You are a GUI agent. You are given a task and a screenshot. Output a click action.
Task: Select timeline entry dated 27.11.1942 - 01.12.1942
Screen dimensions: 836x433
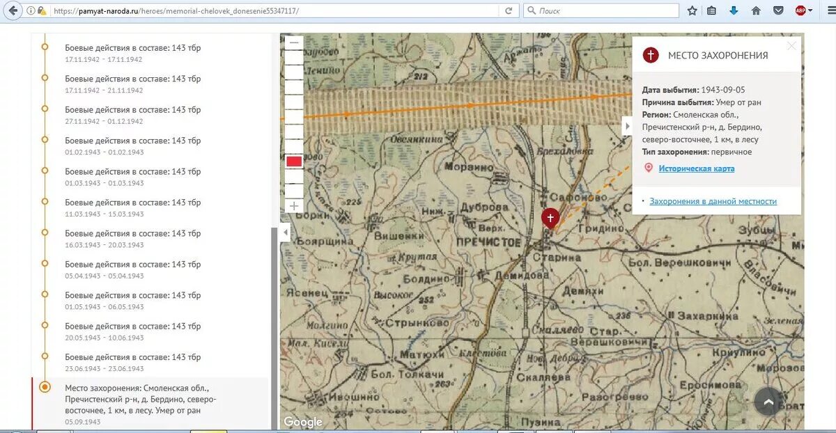133,115
